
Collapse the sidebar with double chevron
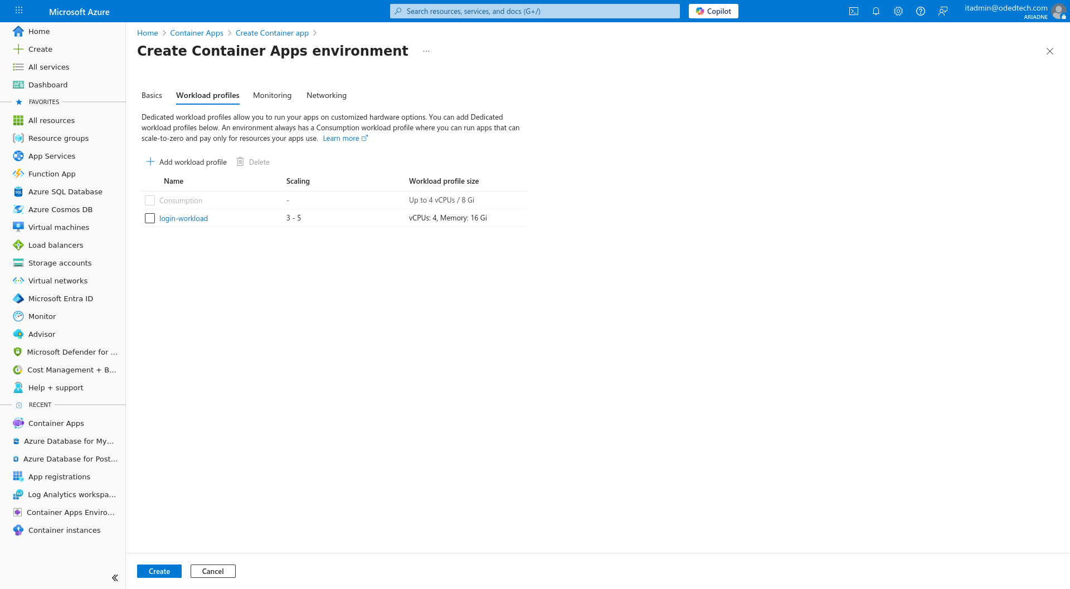click(x=115, y=578)
